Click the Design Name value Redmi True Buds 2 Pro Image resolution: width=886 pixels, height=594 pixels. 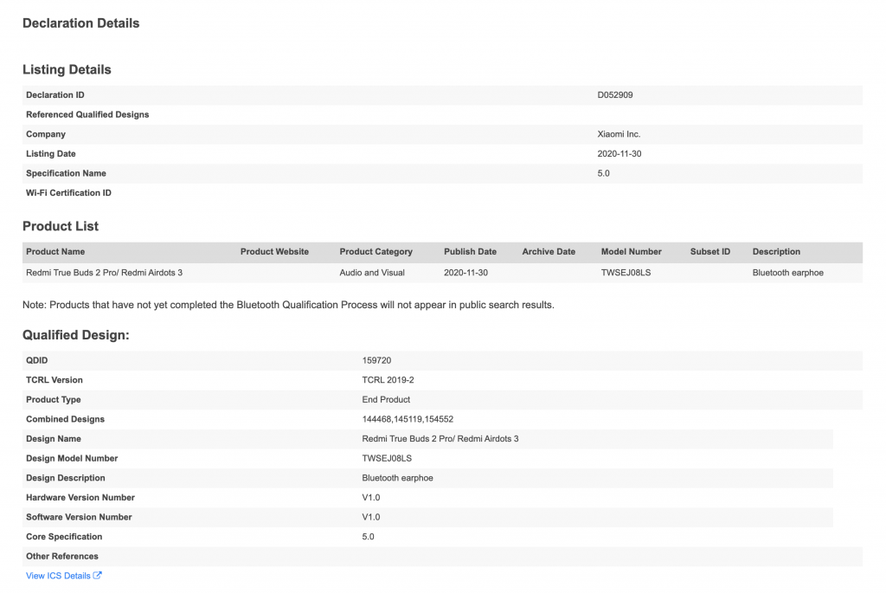point(440,439)
